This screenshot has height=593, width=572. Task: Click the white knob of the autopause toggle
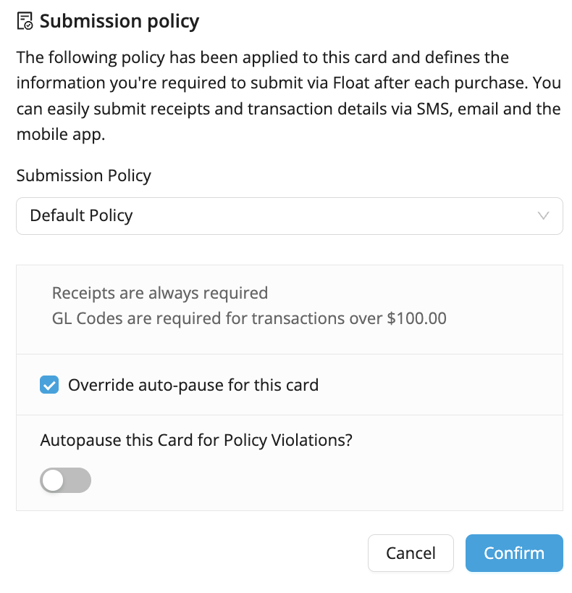coord(53,481)
